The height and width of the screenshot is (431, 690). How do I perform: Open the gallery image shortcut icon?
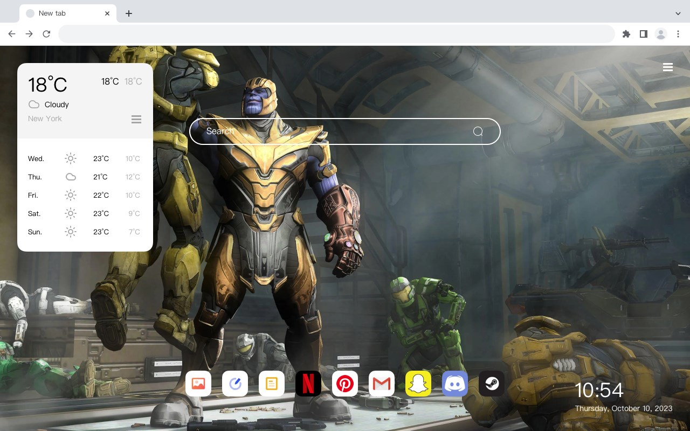[198, 384]
